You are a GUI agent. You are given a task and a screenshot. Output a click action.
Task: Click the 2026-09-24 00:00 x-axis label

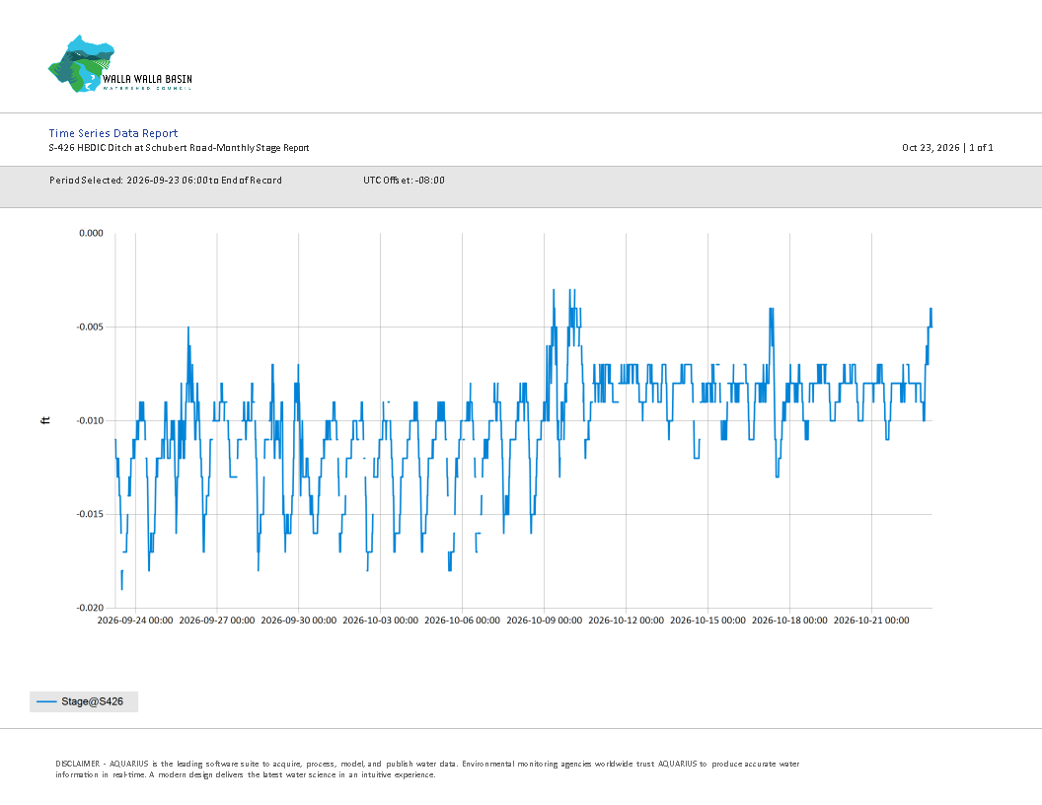click(x=135, y=621)
